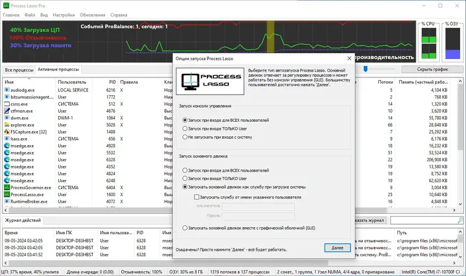Click the explorer.exe folder icon

pos(7,125)
